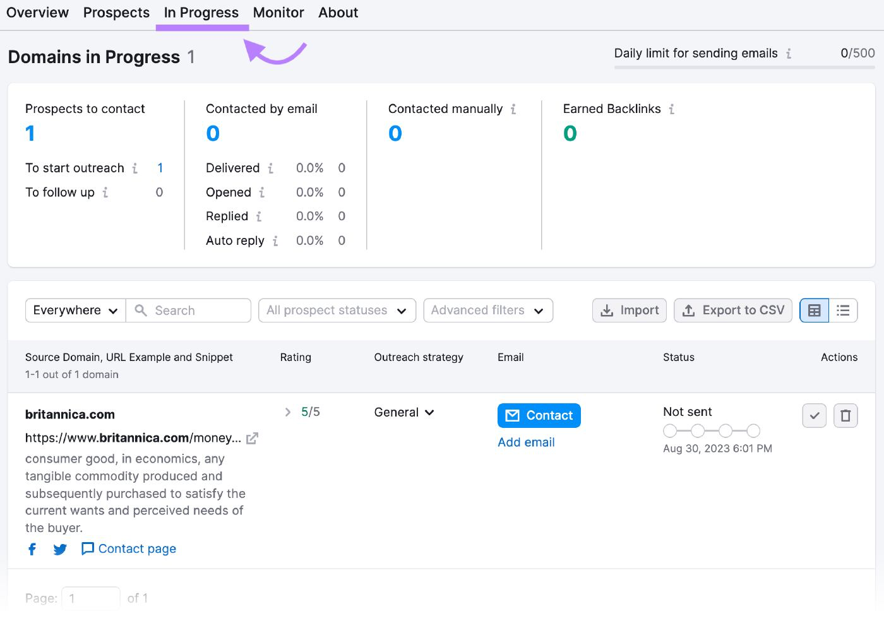Click the Add email link
884x633 pixels.
[526, 442]
